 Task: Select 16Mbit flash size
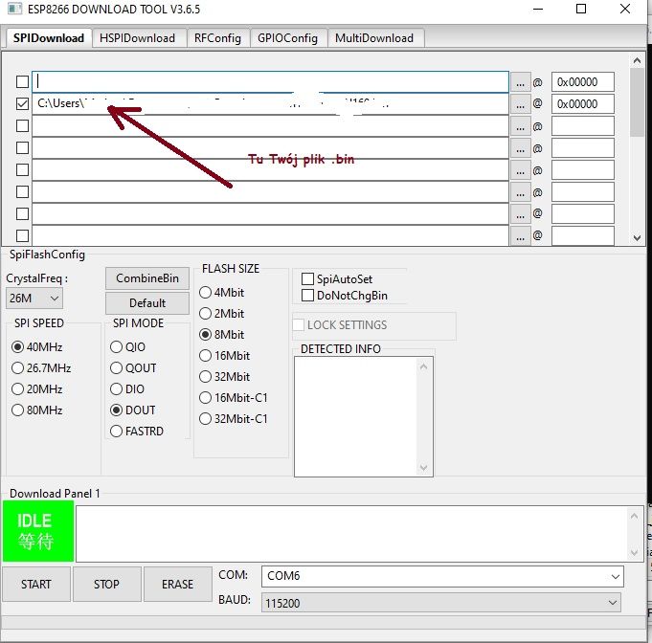[225, 356]
